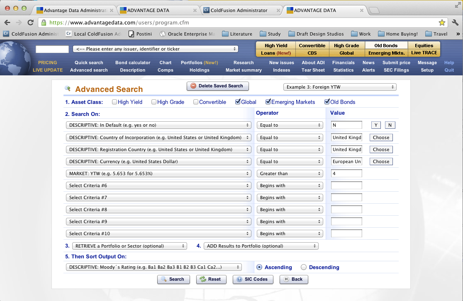Viewport: 463px width, 301px height.
Task: Run the query with the Search button
Action: click(173, 279)
